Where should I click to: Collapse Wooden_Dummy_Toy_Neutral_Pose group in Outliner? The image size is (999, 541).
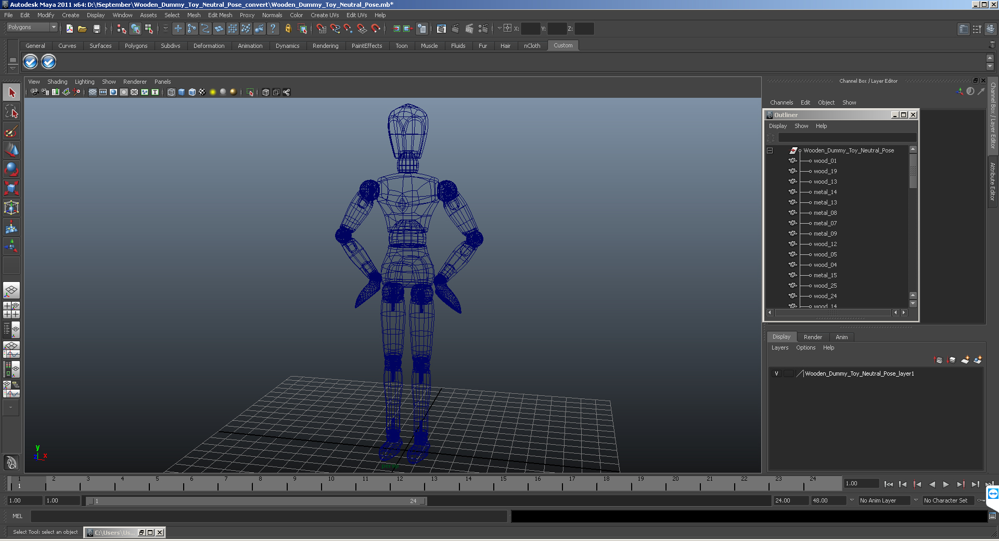pos(770,151)
